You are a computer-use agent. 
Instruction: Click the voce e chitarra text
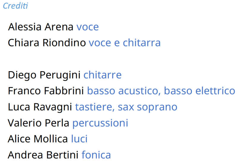click(125, 43)
